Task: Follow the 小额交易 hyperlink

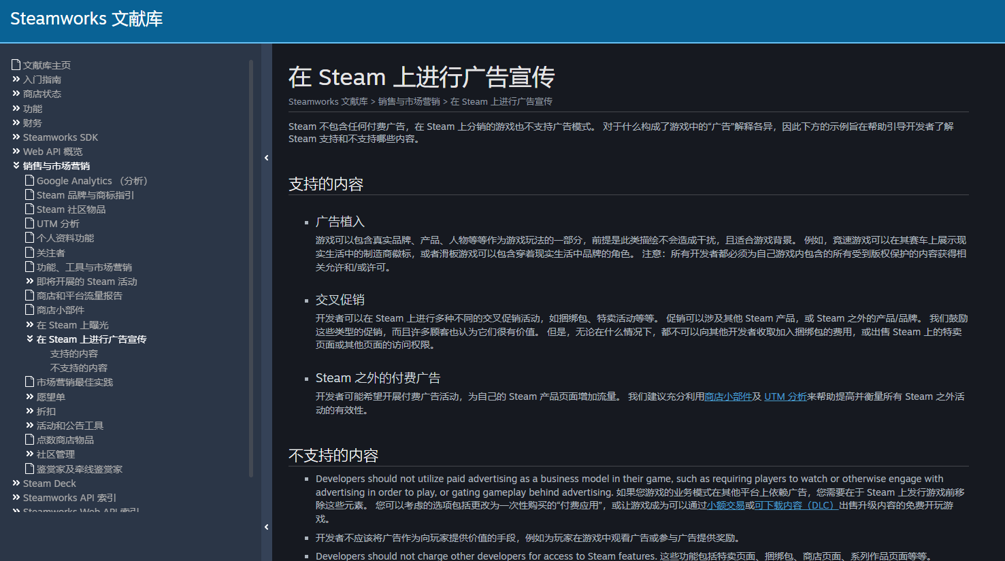Action: [725, 505]
